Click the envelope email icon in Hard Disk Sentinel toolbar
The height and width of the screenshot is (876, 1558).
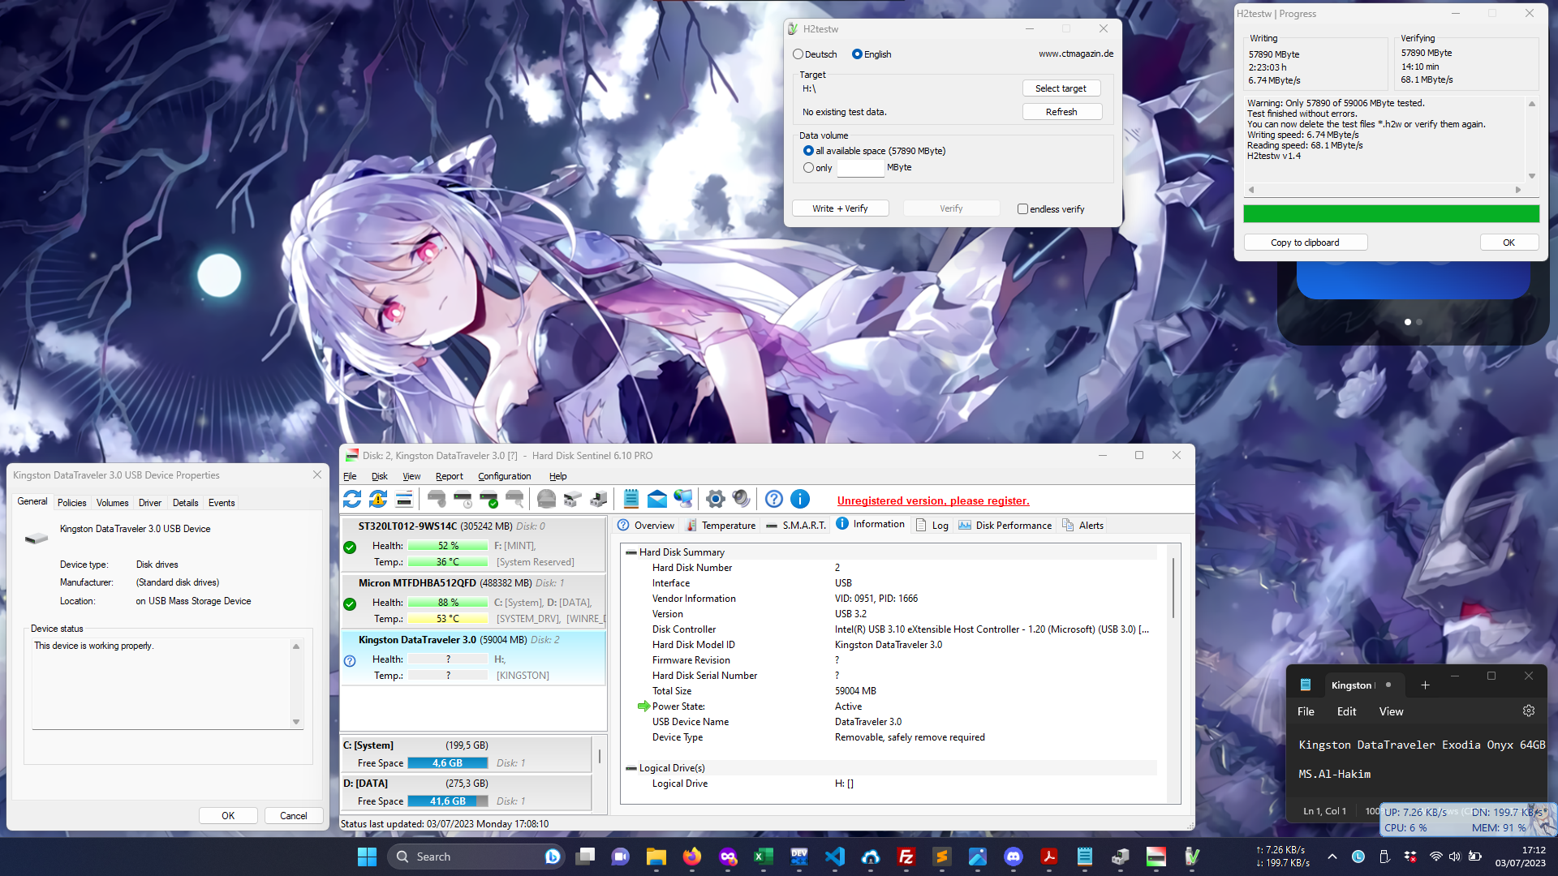657,499
